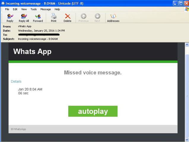Close the message window
This screenshot has height=142, width=189.
point(186,3)
